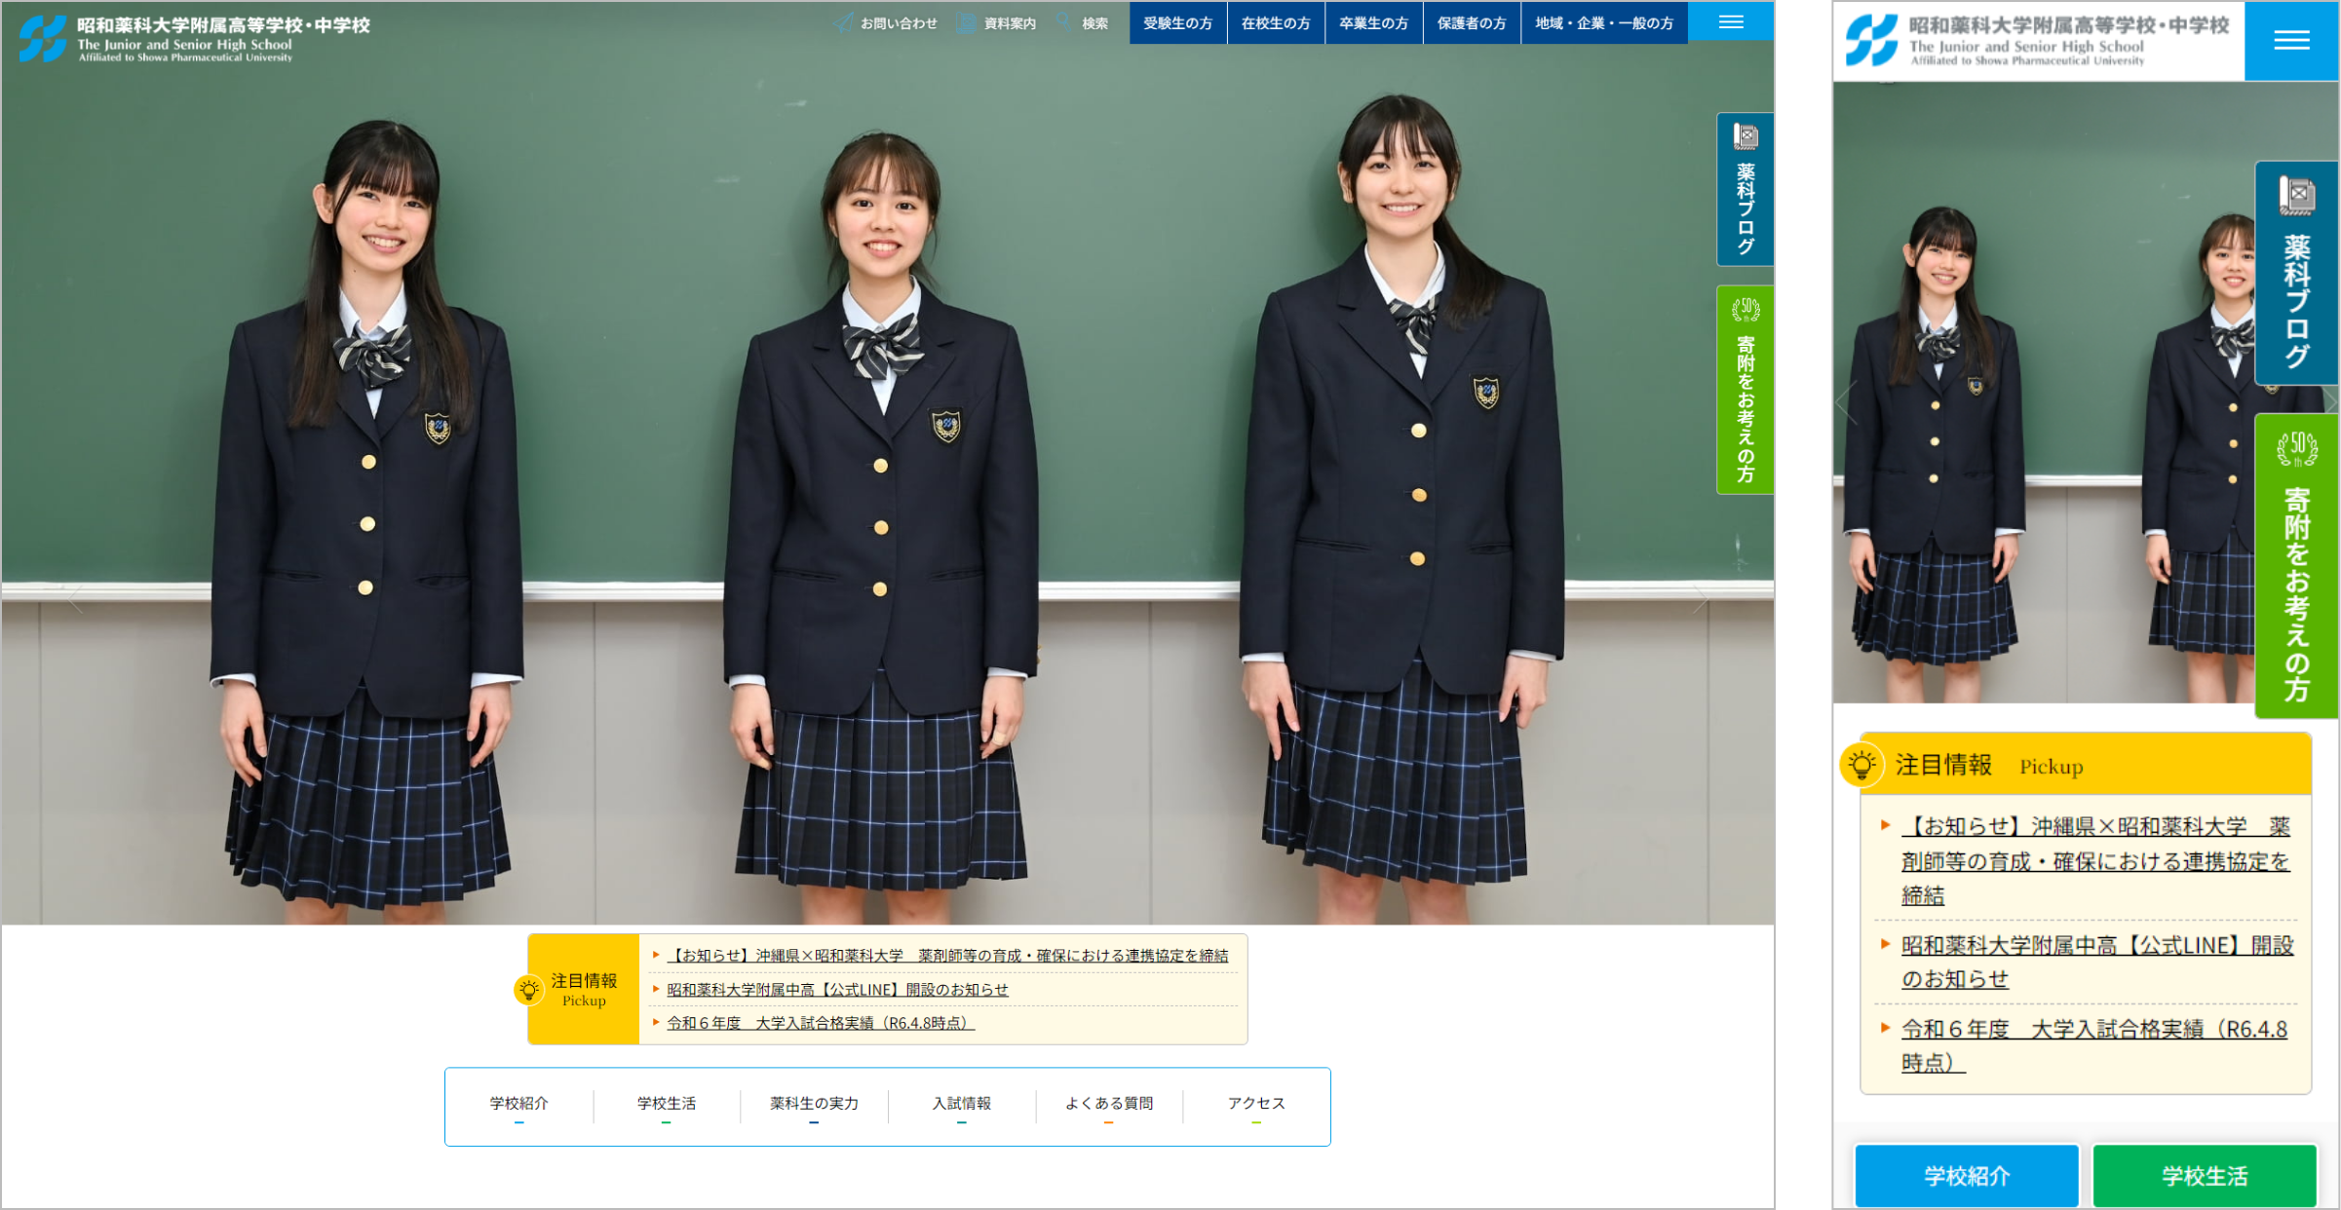Click the 資料案内 document icon
2341x1210 pixels.
point(967,22)
